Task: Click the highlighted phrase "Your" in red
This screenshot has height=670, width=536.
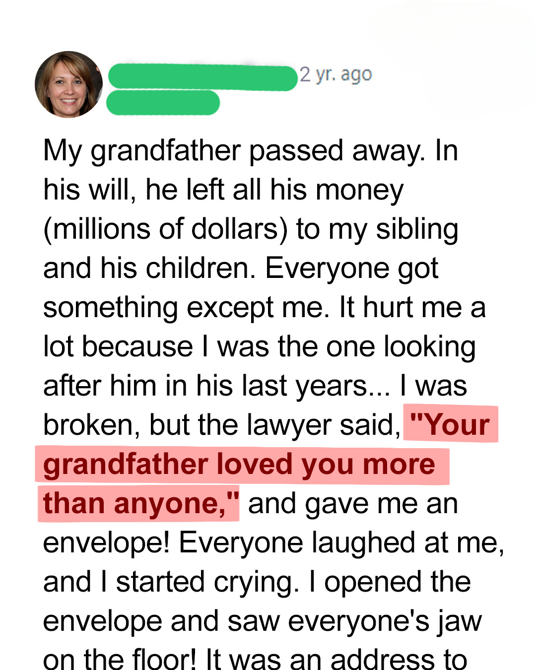Action: point(451,425)
